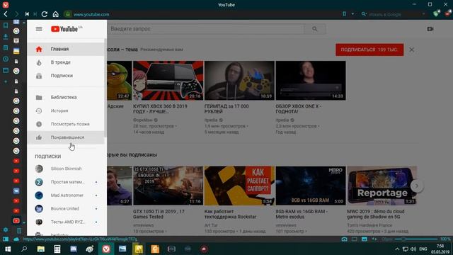
Task: Open GTX 1050 Ti in 2019 video title
Action: [x=159, y=214]
